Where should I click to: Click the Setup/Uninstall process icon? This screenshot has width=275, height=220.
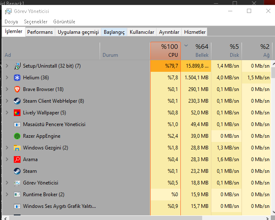coord(17,66)
